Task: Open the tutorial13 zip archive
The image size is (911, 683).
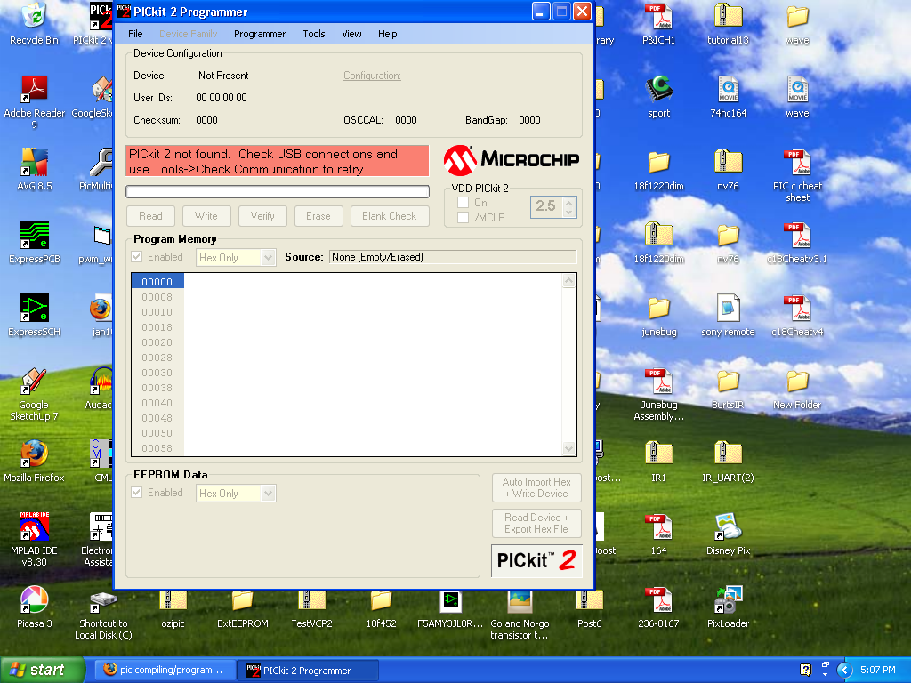Action: tap(728, 24)
